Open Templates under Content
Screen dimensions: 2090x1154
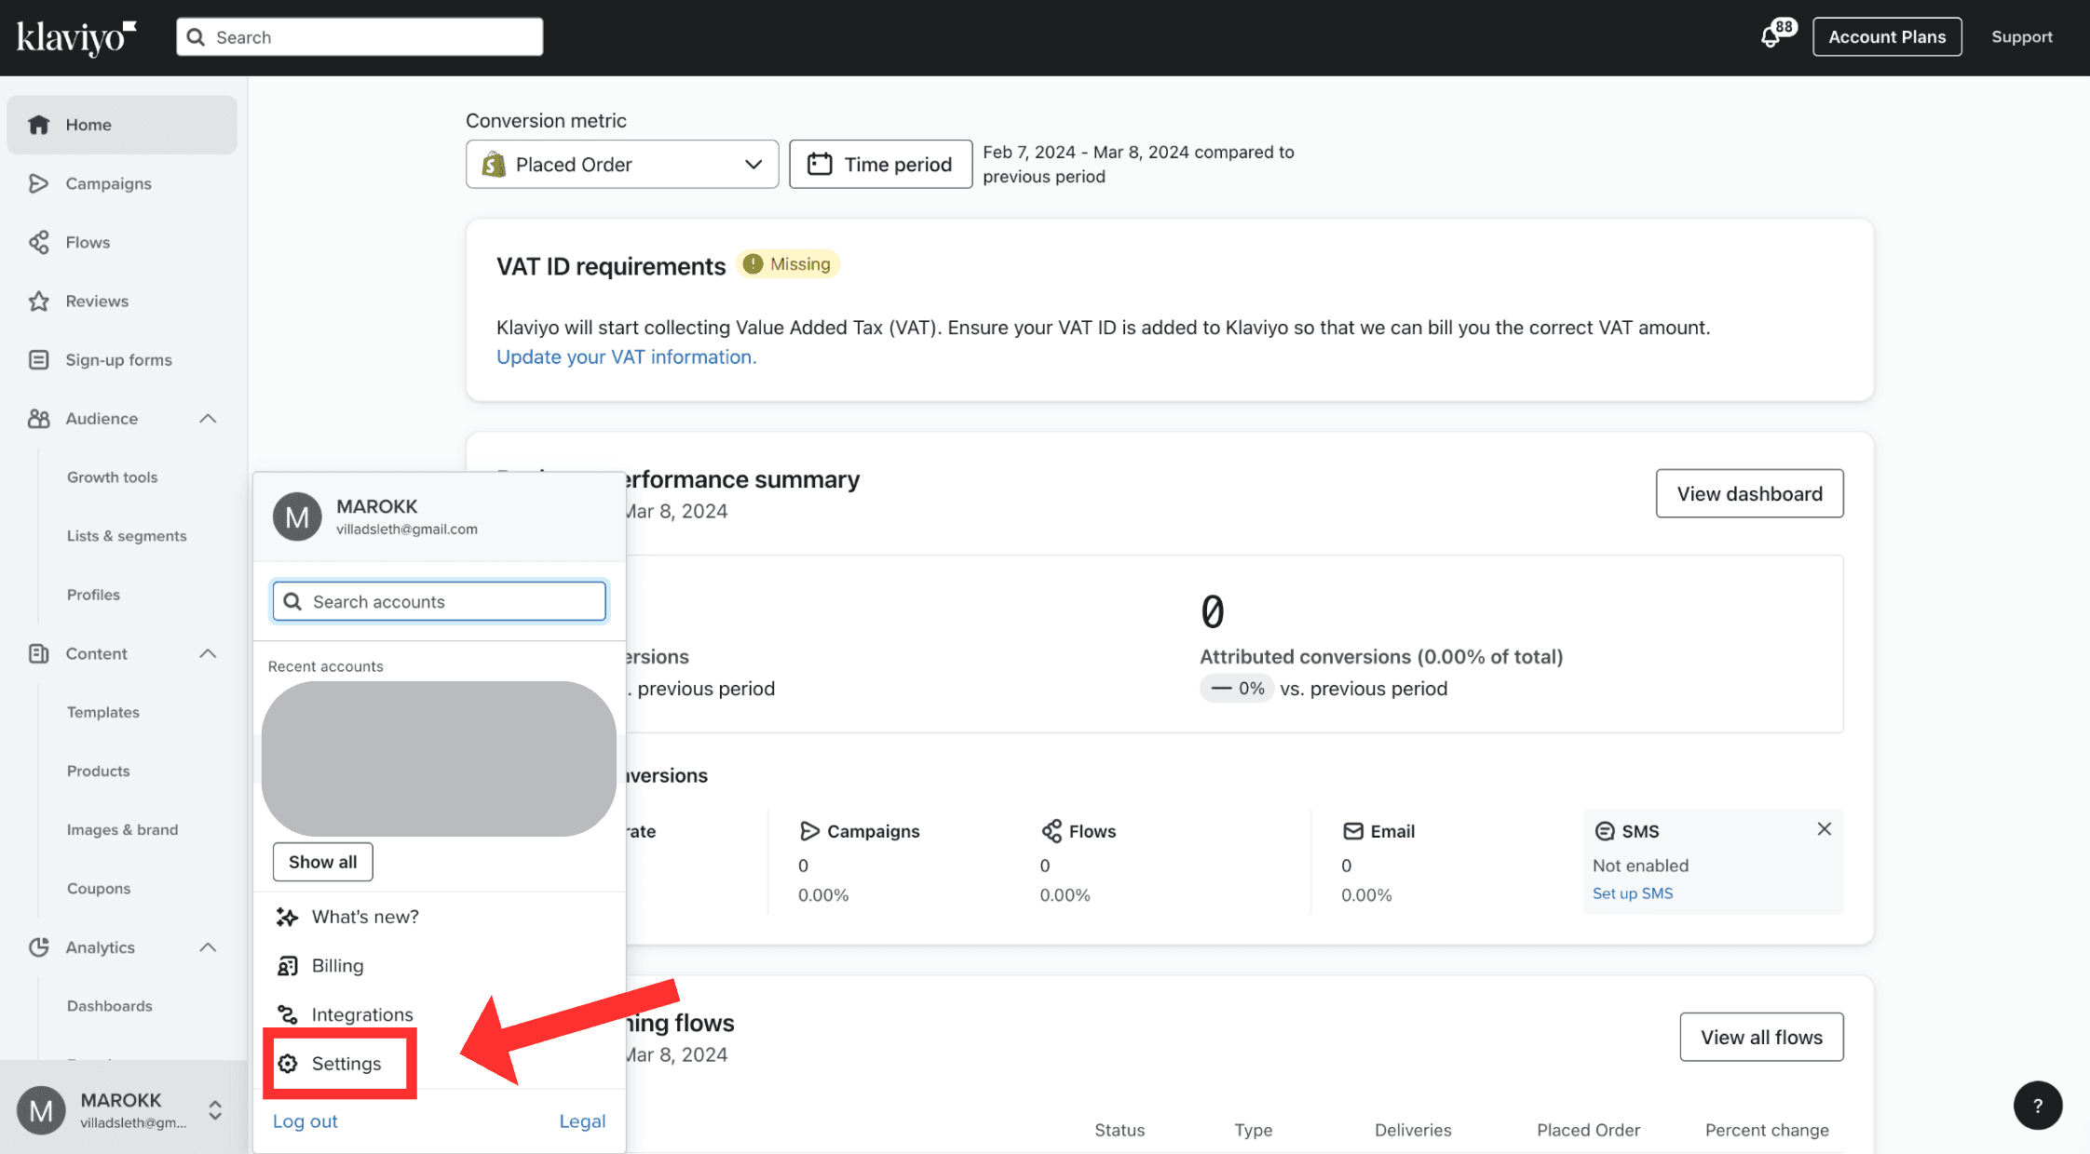tap(102, 712)
